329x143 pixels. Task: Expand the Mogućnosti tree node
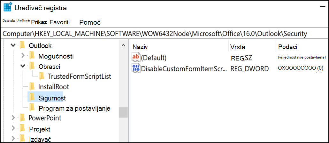pyautogui.click(x=23, y=56)
